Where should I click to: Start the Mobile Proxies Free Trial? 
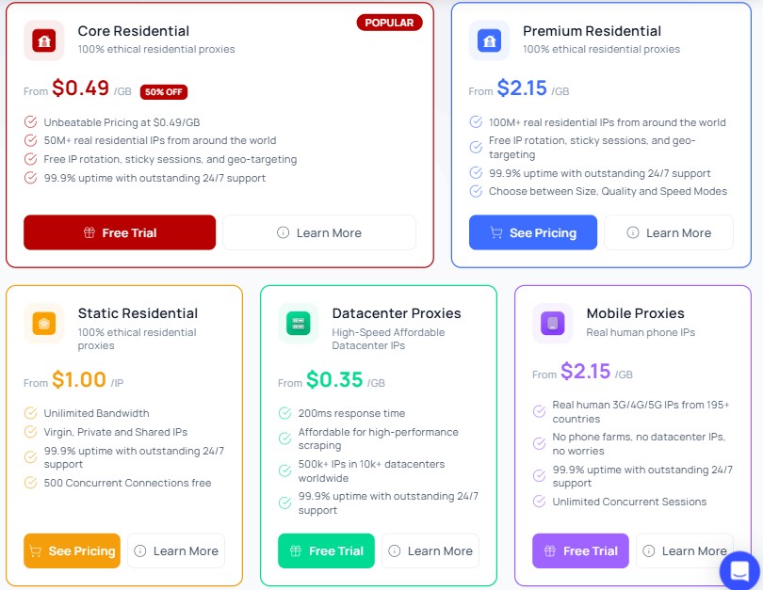tap(580, 550)
